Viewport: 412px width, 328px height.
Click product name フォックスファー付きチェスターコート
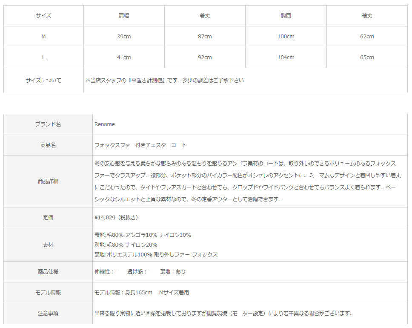[140, 145]
